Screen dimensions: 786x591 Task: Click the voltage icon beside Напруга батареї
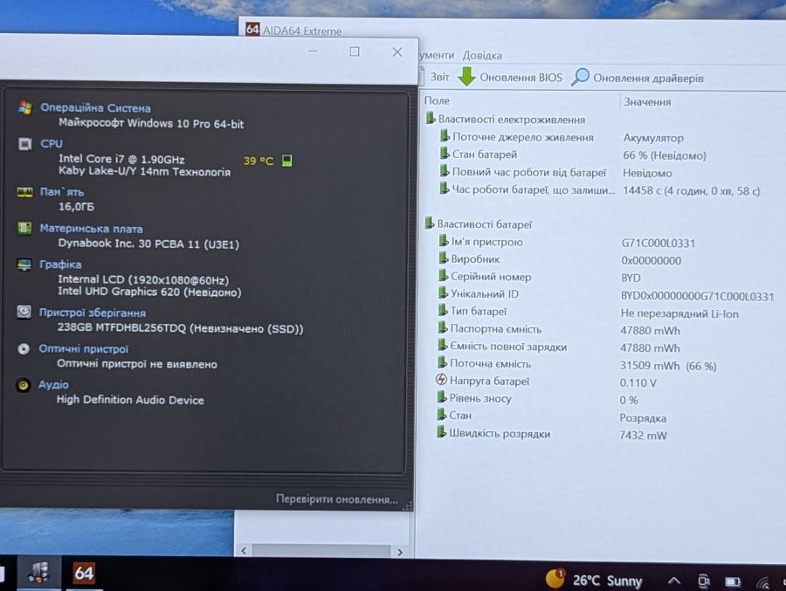(x=441, y=380)
